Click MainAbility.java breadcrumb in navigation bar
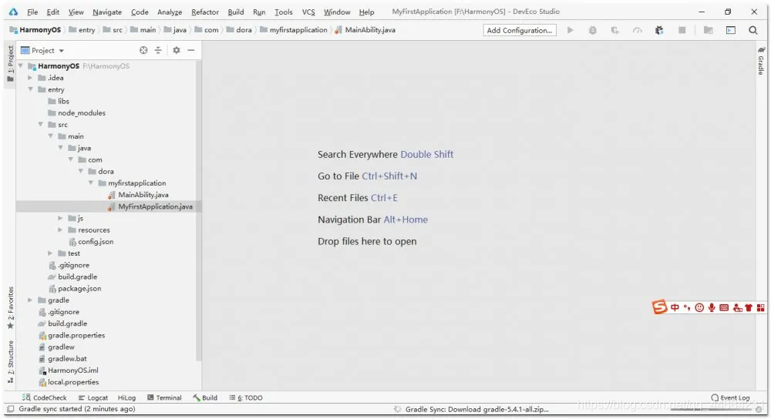This screenshot has height=419, width=771. point(365,30)
